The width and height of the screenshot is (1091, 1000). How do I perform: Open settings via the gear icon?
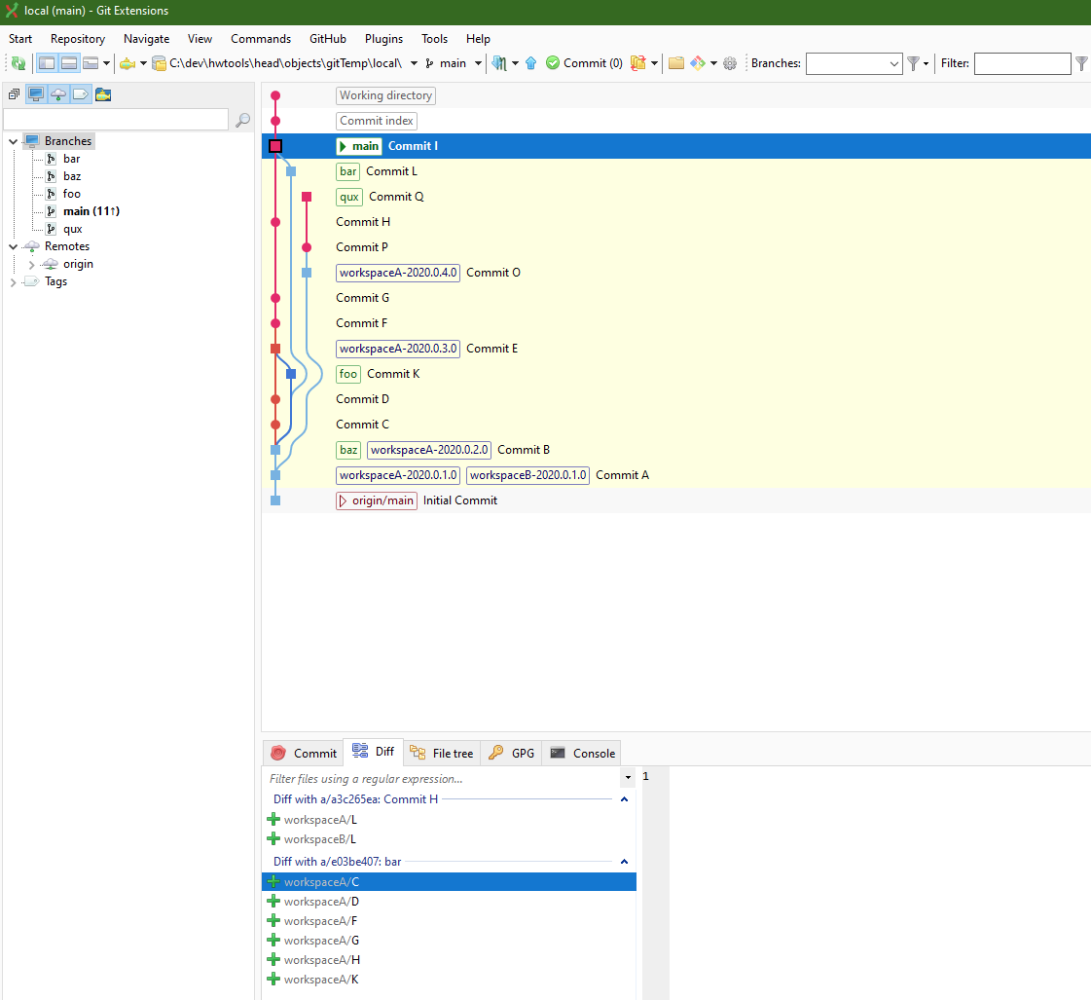tap(730, 63)
